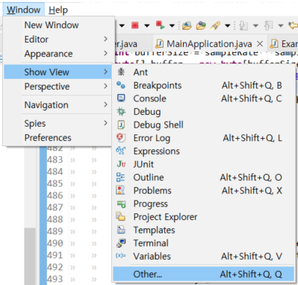Show the Project Explorer view

coord(203,217)
